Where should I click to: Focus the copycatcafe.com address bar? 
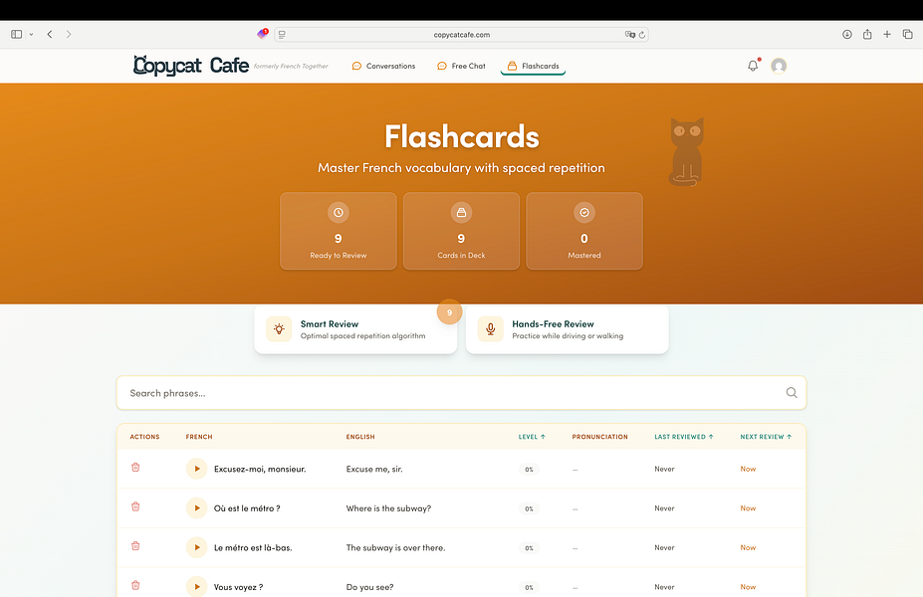click(462, 35)
